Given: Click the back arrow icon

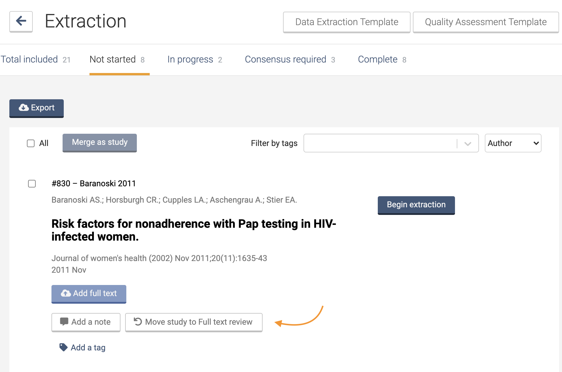Looking at the screenshot, I should point(21,21).
